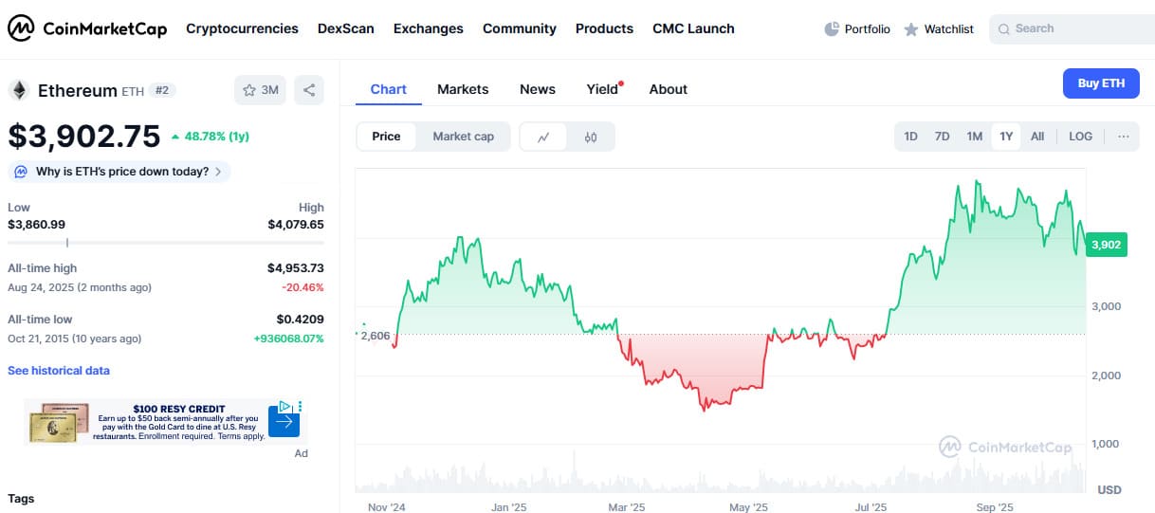This screenshot has height=513, width=1155.
Task: Switch to candlestick chart icon
Action: tap(591, 137)
